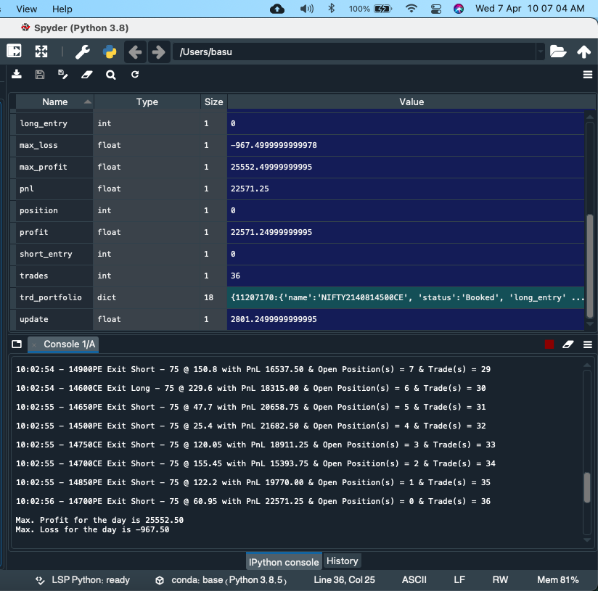
Task: Switch to IPython console tab
Action: click(x=284, y=562)
